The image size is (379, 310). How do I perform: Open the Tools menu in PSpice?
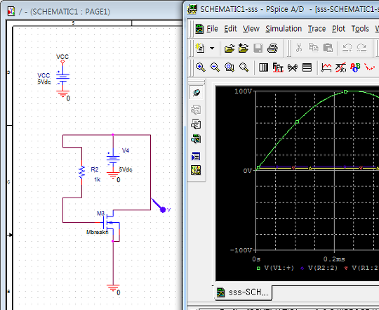(360, 29)
